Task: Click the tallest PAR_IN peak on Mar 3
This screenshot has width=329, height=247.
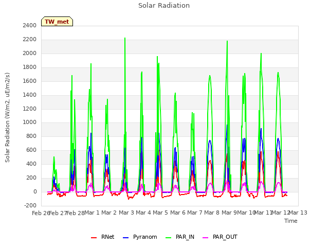Action: [x=125, y=38]
